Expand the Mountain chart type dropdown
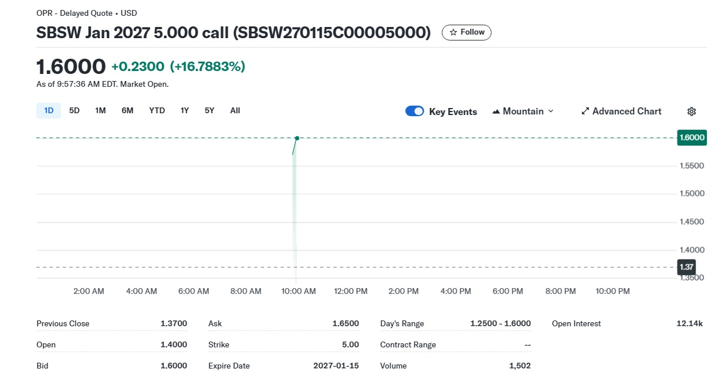Viewport: 718px width, 375px height. [x=523, y=112]
